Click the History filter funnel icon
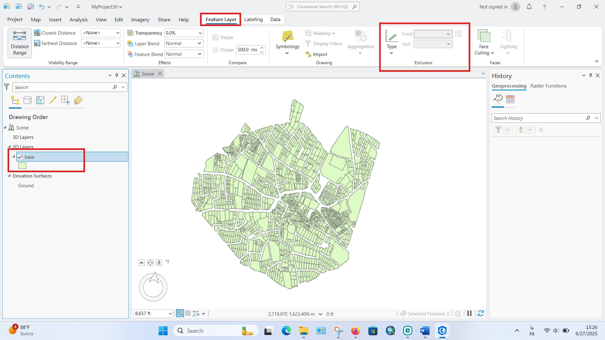Screen dimensions: 605x340 point(498,130)
